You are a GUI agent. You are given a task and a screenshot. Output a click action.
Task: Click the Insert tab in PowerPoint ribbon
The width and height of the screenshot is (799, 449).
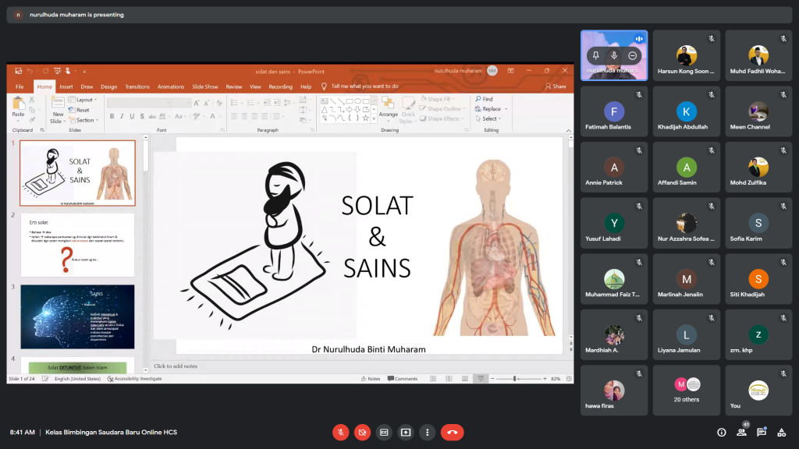click(x=66, y=87)
